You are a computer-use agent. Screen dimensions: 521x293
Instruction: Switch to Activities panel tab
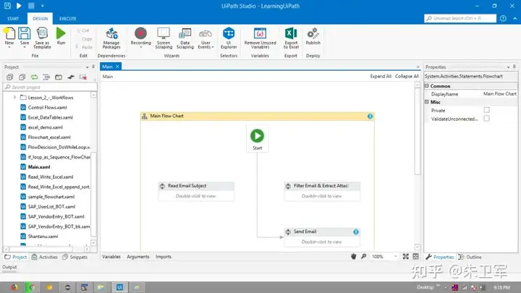(x=45, y=257)
